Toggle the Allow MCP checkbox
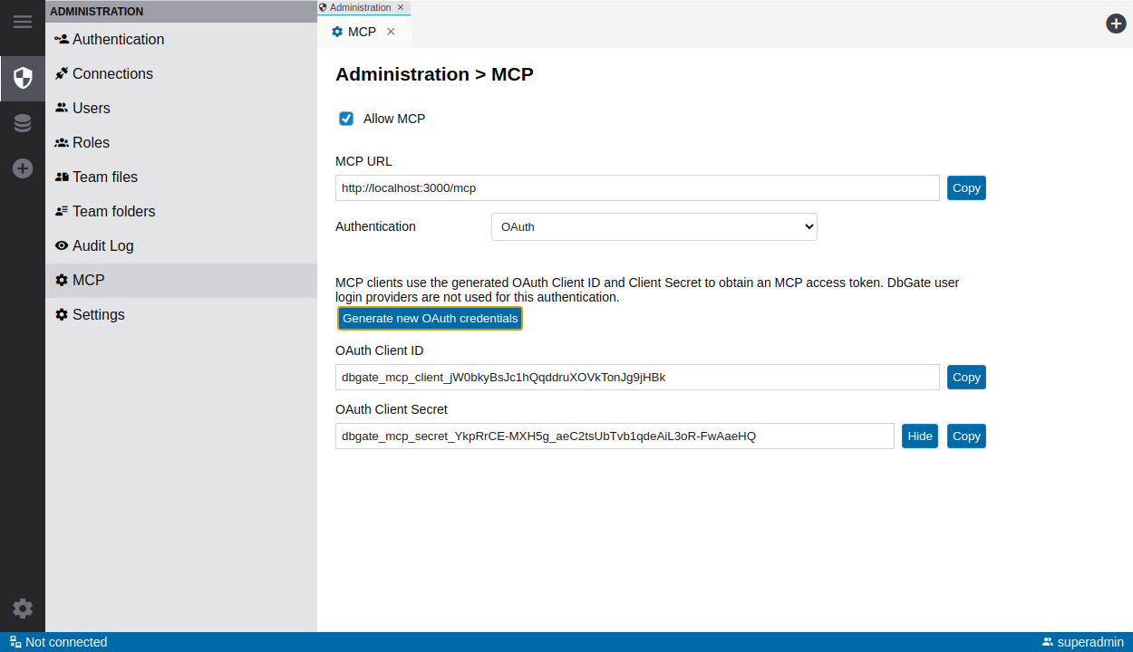Viewport: 1133px width, 652px height. (346, 119)
